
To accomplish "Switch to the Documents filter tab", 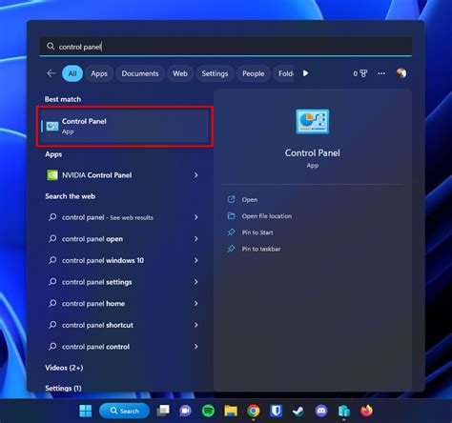I will pos(140,73).
